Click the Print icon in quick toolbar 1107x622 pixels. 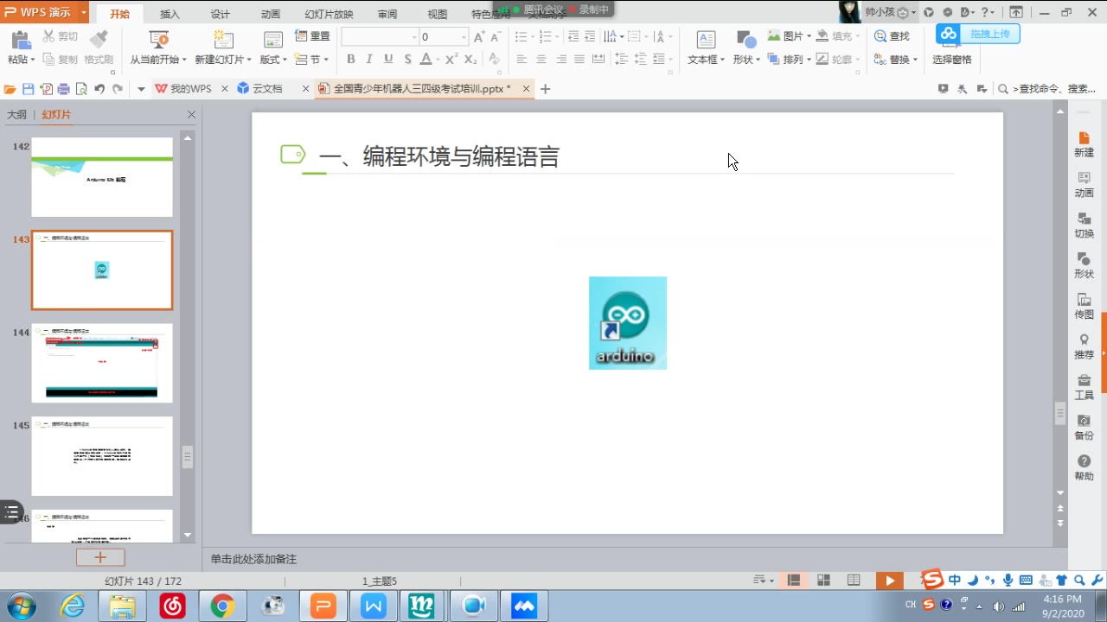[x=63, y=89]
